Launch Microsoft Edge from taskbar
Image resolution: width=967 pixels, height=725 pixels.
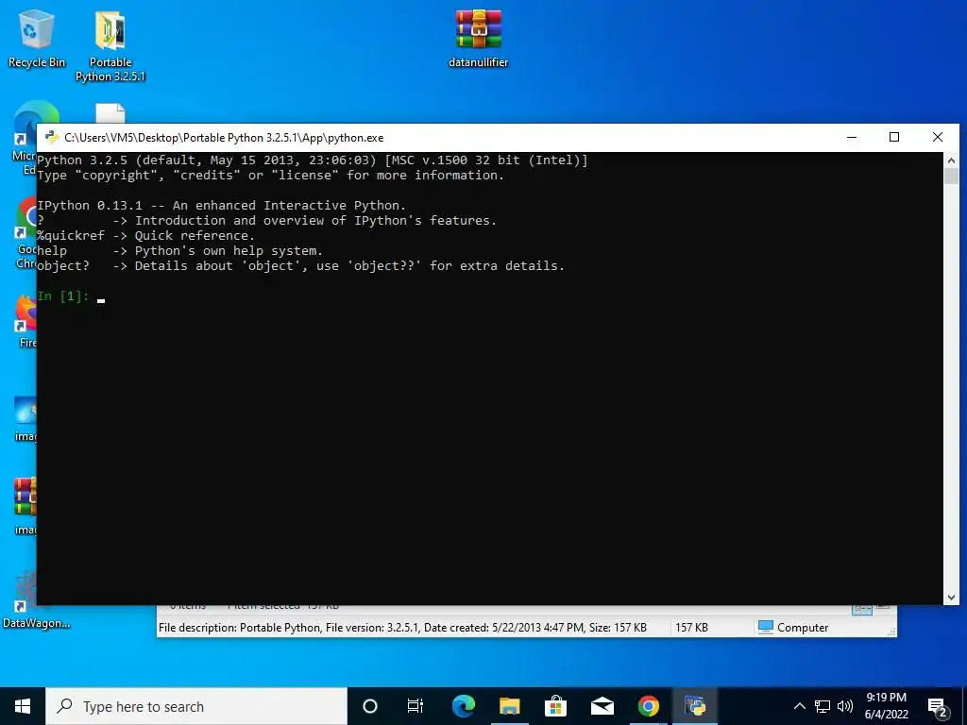click(x=463, y=706)
